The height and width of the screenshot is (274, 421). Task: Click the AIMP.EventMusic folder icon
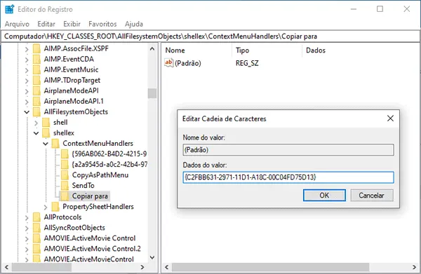tap(36, 69)
